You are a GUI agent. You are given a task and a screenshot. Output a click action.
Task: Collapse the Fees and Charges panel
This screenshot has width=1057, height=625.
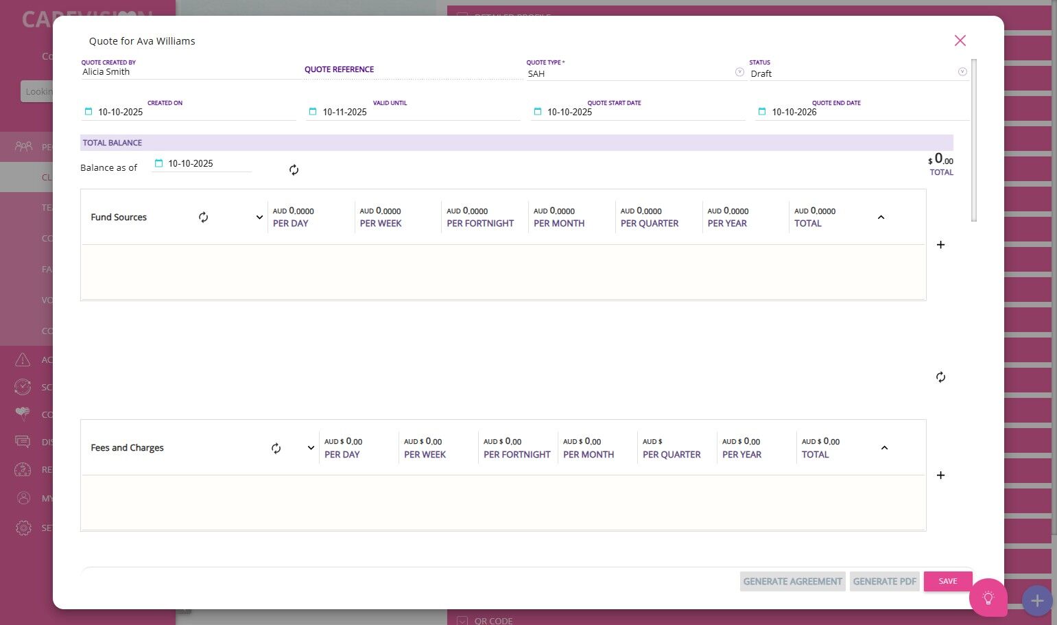(x=884, y=448)
